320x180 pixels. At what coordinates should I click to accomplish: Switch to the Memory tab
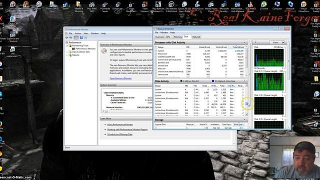click(178, 37)
